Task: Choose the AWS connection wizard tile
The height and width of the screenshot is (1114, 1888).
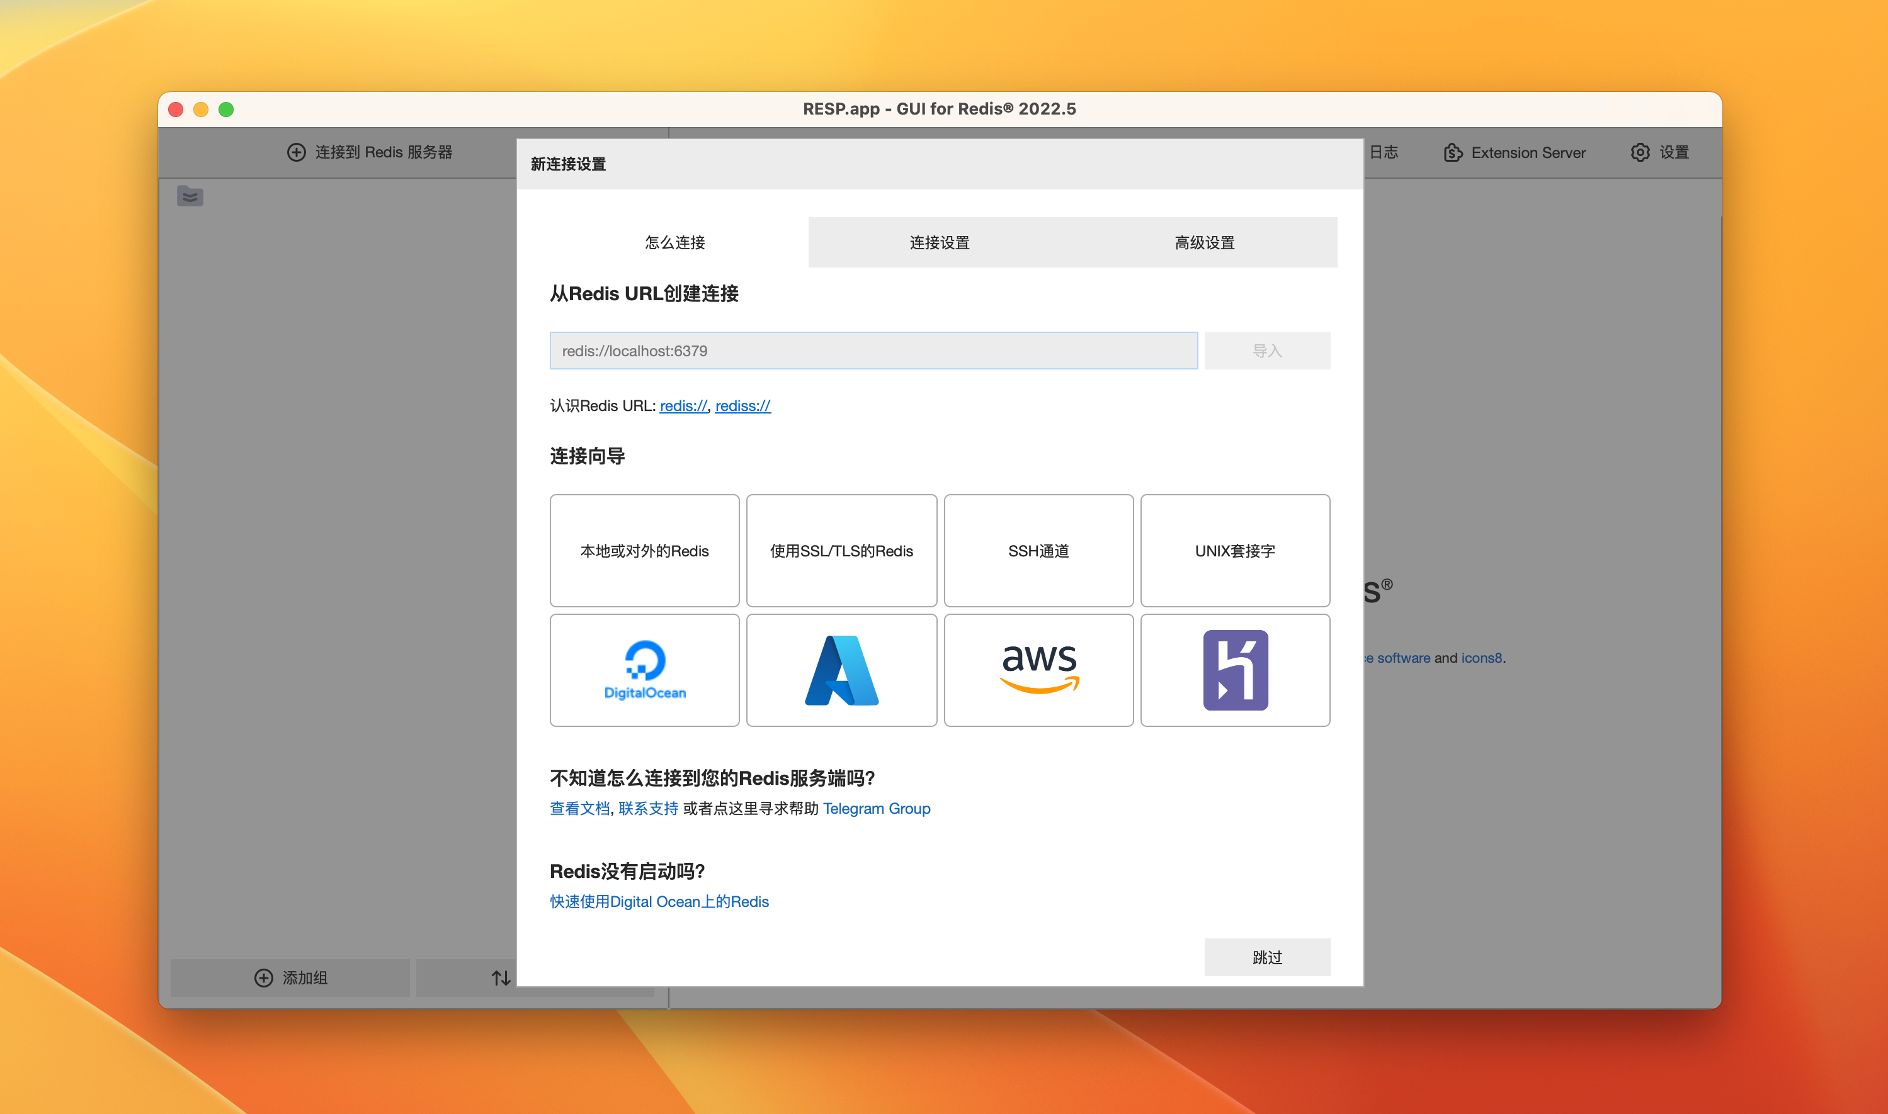Action: tap(1038, 670)
